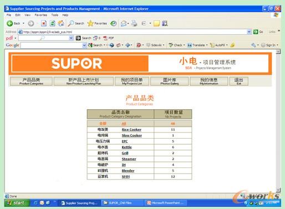Click Google toolbar highlighter icon
Image resolution: width=285 pixels, height=209 pixels.
click(232, 45)
